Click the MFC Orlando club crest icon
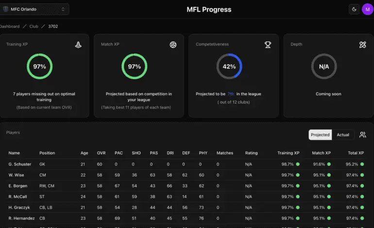 coord(5,9)
